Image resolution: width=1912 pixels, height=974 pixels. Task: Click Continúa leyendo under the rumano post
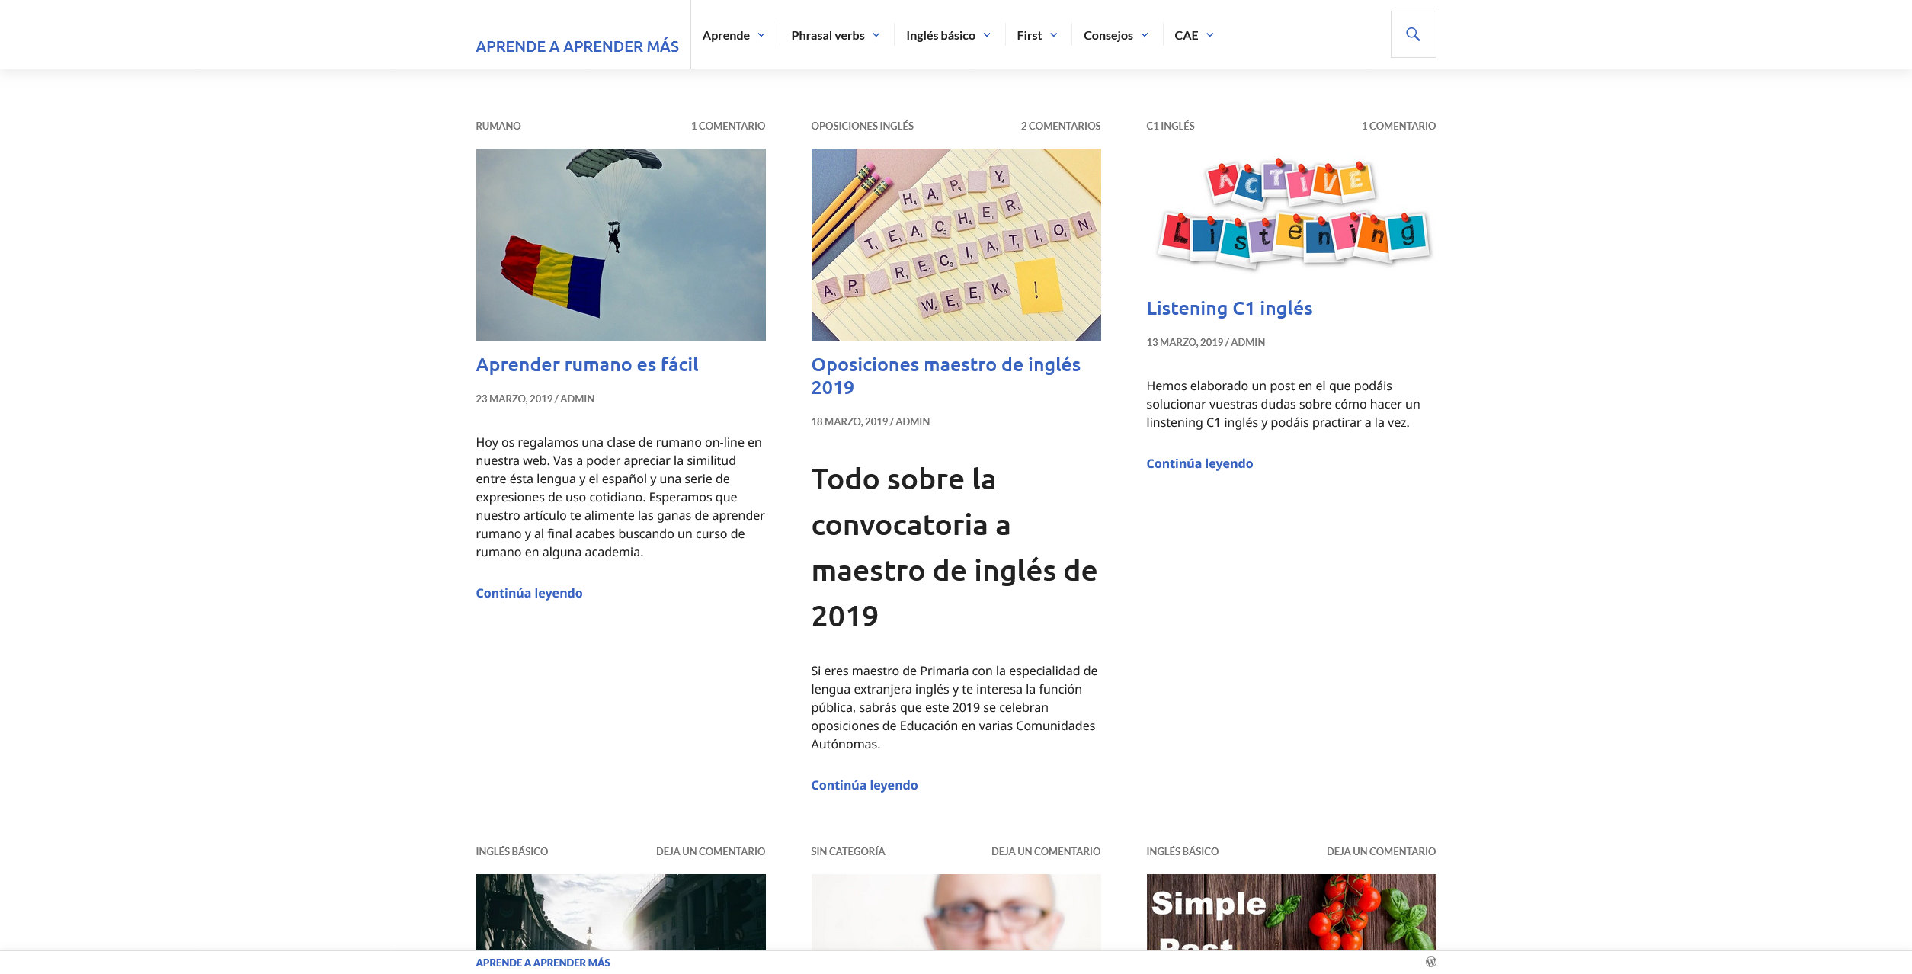pos(529,593)
